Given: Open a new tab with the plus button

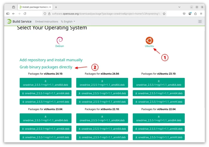Looking at the screenshot, I should pos(56,7).
